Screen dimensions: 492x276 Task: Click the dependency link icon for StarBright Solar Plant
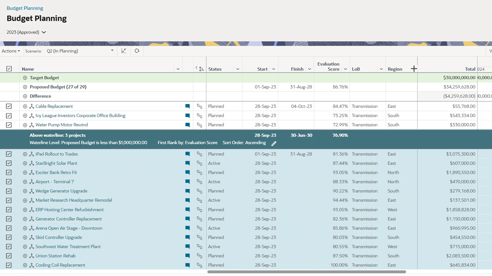click(200, 163)
